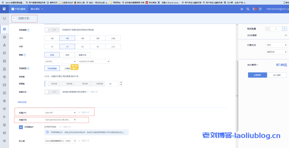Check the 购买并绑定 elastic IP checkbox
Image resolution: width=289 pixels, height=148 pixels.
coord(45,127)
